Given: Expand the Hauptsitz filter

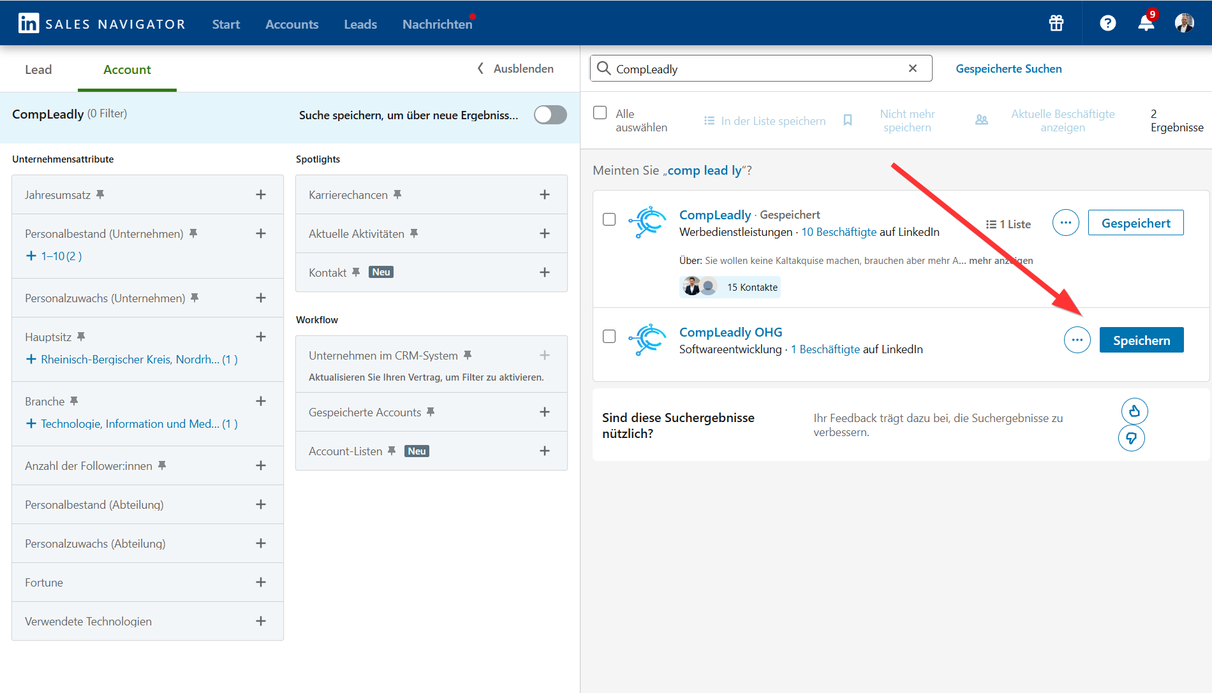Looking at the screenshot, I should (x=261, y=337).
